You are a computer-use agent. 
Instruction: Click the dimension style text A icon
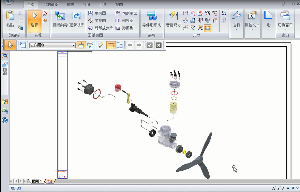click(223, 13)
